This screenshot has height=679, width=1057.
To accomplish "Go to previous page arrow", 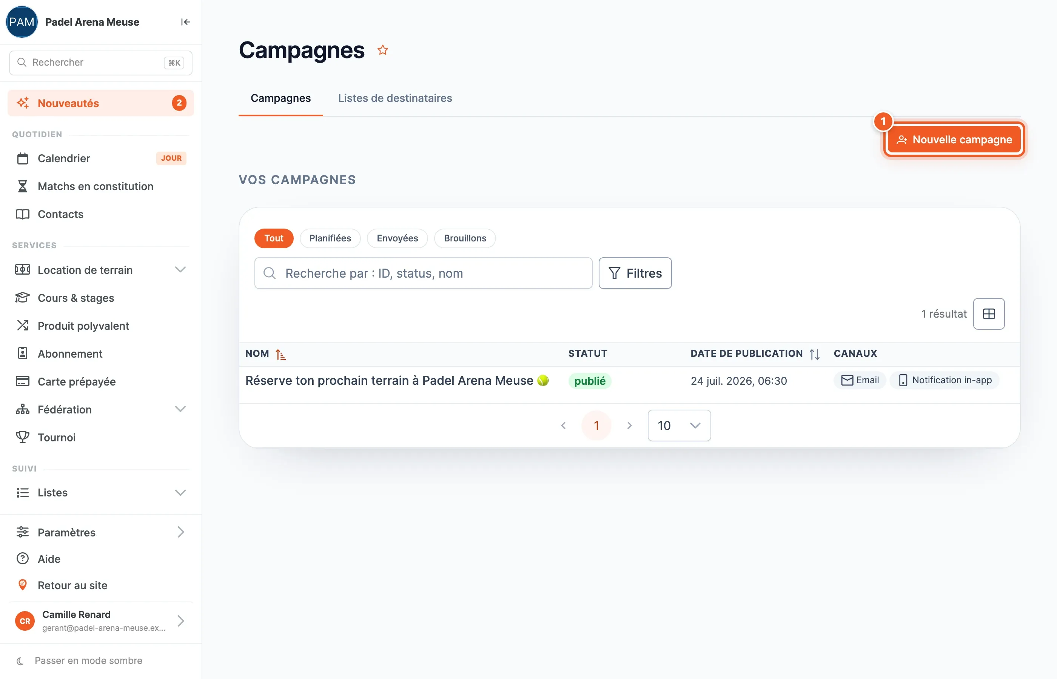I will [563, 426].
